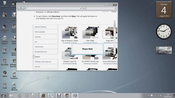Click the Alan Wake theme thumbnail

[x=90, y=33]
